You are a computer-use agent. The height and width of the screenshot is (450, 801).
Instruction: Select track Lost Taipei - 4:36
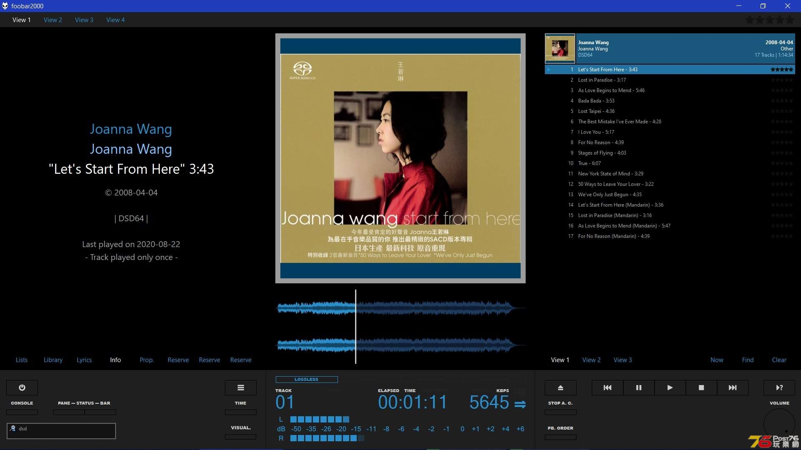tap(670, 111)
